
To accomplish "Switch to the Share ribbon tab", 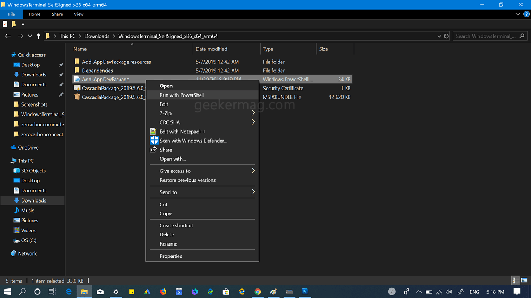I will [x=57, y=14].
